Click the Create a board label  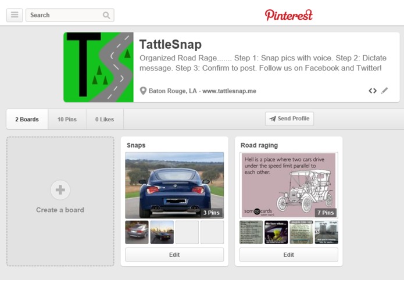[x=60, y=210]
